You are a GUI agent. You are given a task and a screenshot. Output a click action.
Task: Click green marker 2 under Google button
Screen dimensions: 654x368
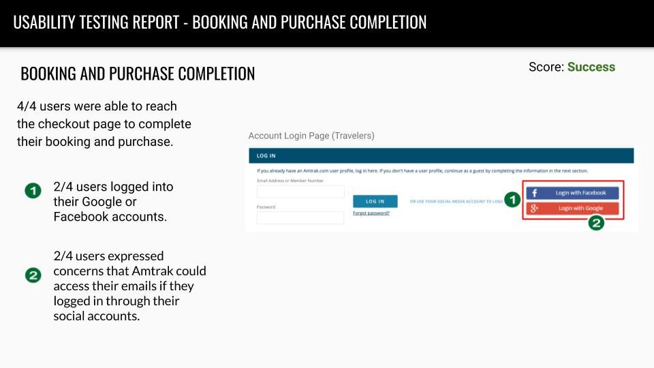click(x=597, y=223)
